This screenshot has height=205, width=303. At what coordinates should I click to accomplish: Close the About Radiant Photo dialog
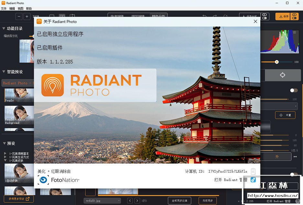255,21
